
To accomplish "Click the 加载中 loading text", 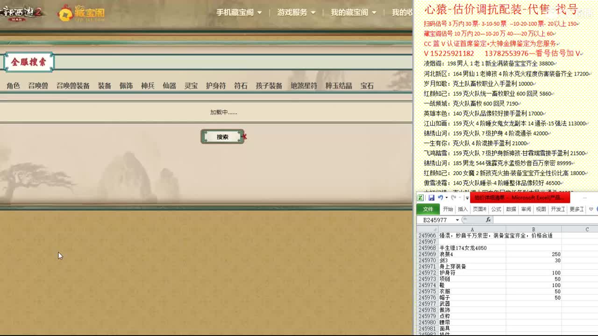I will 223,112.
